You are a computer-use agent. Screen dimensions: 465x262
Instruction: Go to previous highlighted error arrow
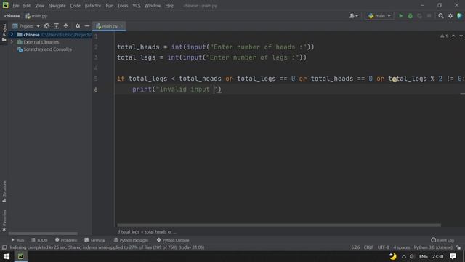coord(453,36)
